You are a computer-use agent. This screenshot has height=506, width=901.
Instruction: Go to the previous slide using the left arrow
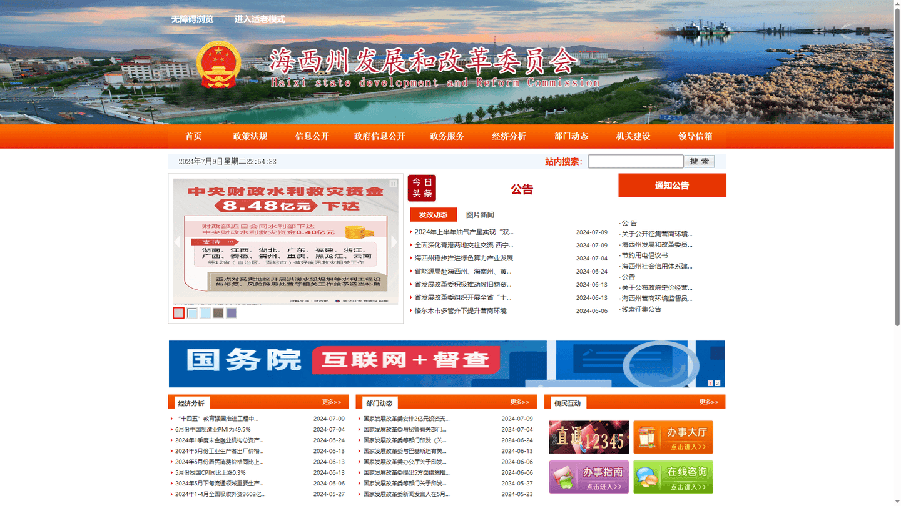click(x=177, y=242)
